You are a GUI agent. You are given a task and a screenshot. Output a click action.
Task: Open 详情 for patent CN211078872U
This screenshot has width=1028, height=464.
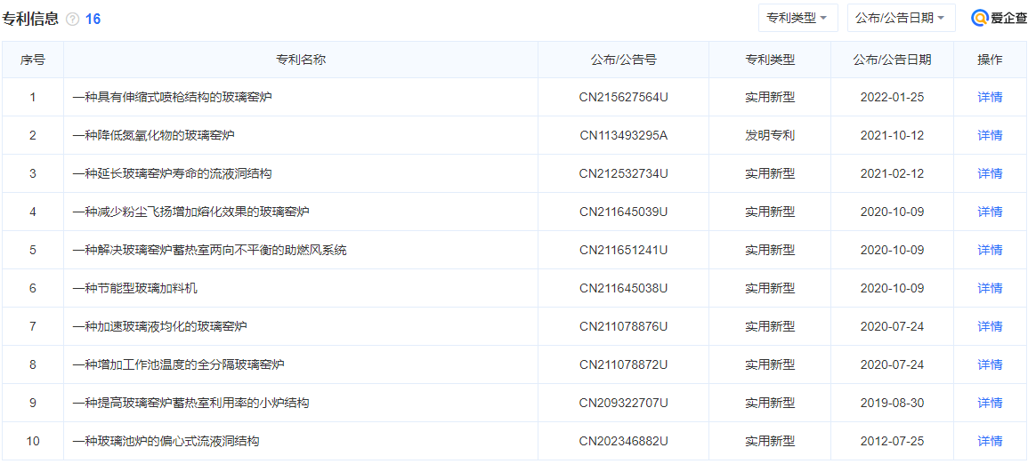989,364
